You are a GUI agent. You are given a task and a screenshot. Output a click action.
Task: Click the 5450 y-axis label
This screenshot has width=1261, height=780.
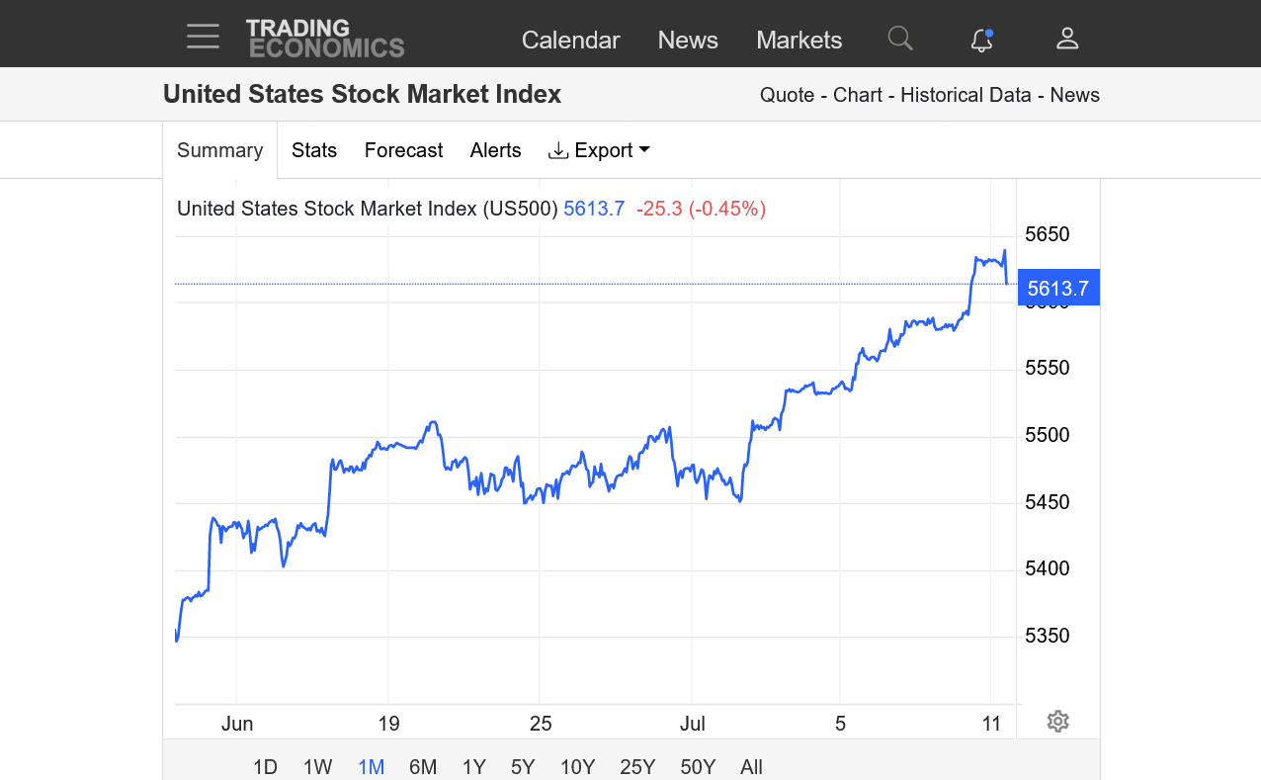coord(1048,502)
